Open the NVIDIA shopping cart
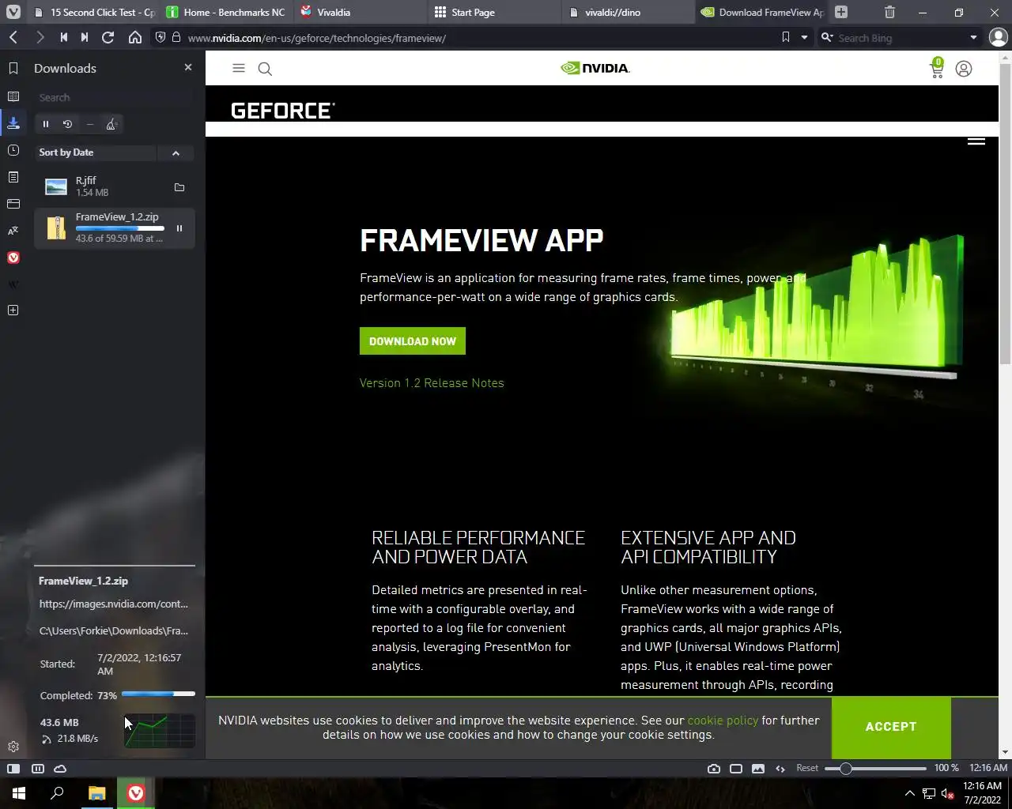 (937, 69)
